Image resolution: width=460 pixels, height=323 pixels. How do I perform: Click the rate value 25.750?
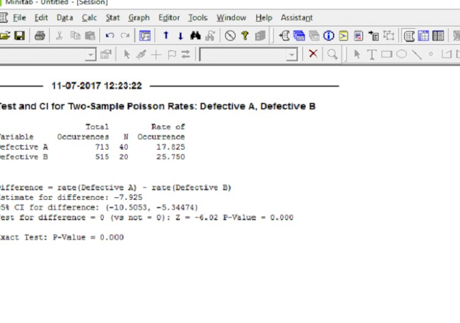coord(171,157)
